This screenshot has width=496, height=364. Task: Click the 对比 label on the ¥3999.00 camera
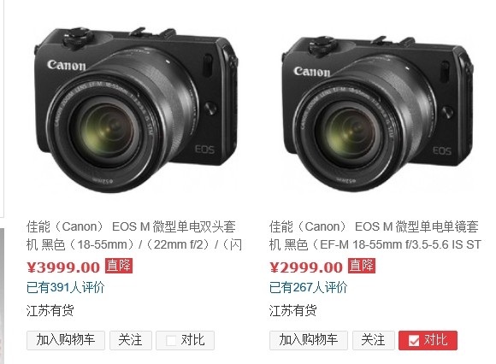pyautogui.click(x=192, y=340)
